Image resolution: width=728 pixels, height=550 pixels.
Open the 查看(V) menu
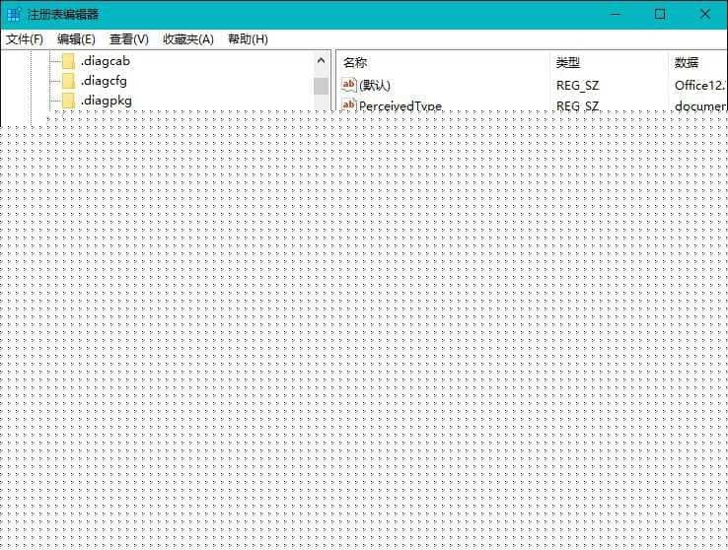click(129, 39)
